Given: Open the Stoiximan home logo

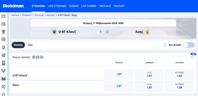Looking at the screenshot, I should click(13, 6).
